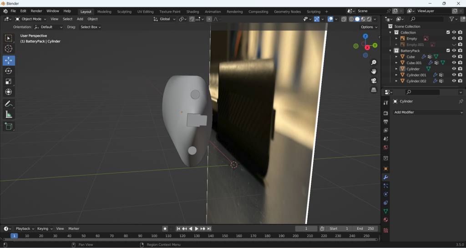Click the End frame field
Image resolution: width=466 pixels, height=248 pixels.
[x=365, y=228]
